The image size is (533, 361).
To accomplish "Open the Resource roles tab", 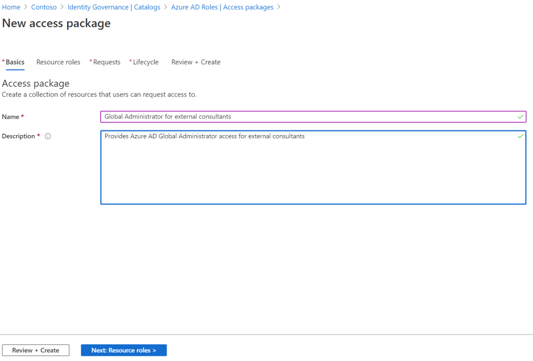I will click(58, 62).
